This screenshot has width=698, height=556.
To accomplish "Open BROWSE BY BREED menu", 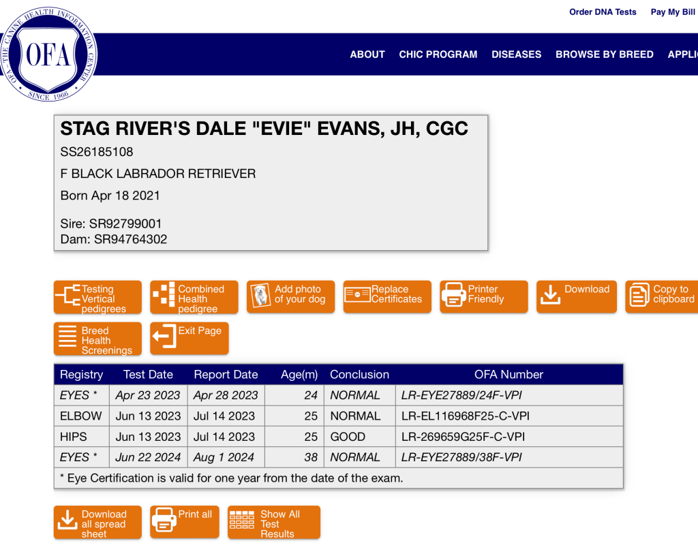I will [x=605, y=55].
